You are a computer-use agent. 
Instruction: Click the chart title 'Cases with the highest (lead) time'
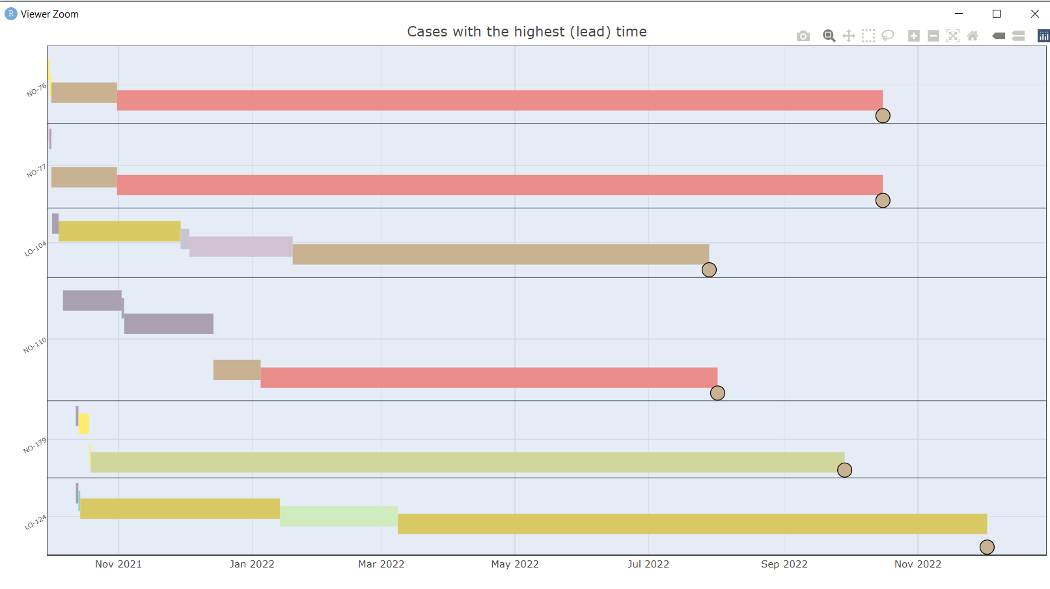pos(526,31)
